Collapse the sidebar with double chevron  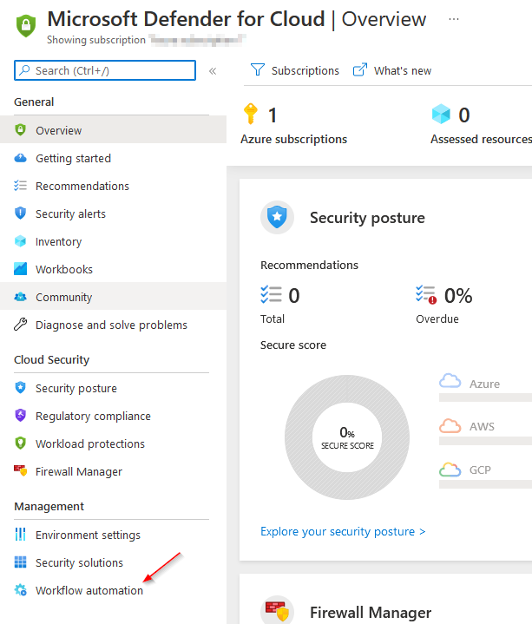pos(213,71)
